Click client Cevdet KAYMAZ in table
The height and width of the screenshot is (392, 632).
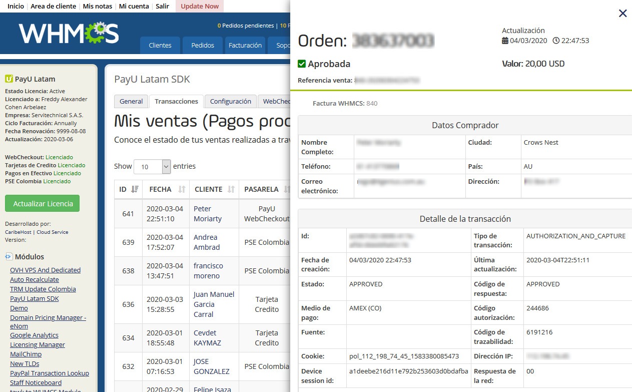pyautogui.click(x=207, y=338)
